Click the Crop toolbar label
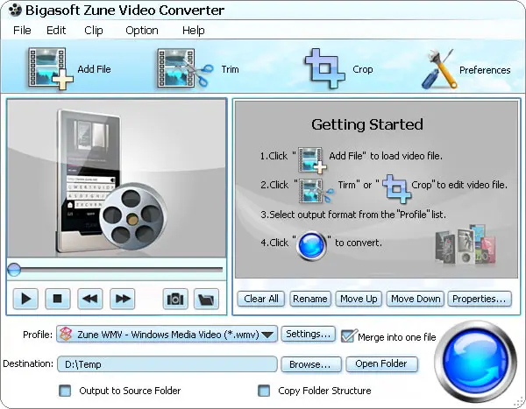This screenshot has height=409, width=526. pos(363,69)
